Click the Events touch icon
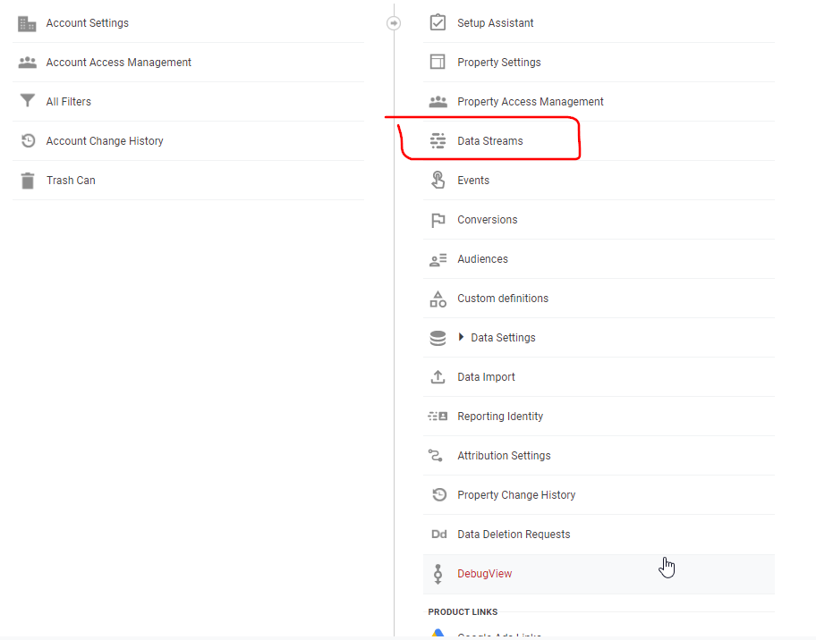 point(438,181)
